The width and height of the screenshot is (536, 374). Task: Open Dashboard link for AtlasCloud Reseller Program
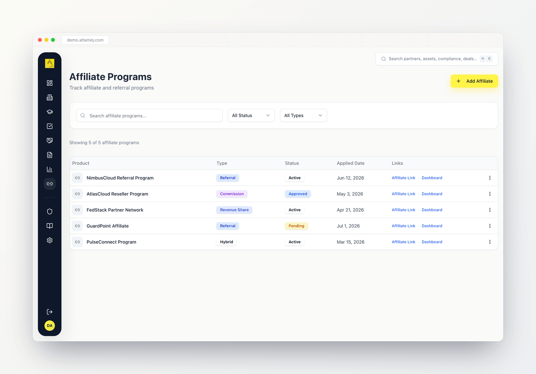[x=432, y=194]
